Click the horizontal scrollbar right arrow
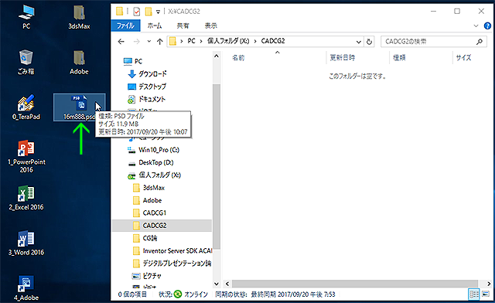495x303 pixels. point(489,284)
